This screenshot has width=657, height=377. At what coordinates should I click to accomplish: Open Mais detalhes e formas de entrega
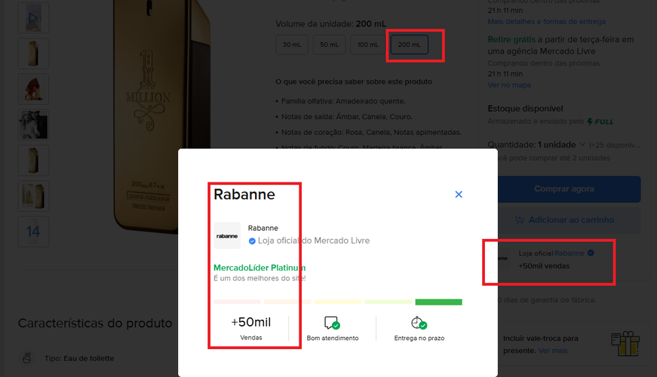pos(546,22)
